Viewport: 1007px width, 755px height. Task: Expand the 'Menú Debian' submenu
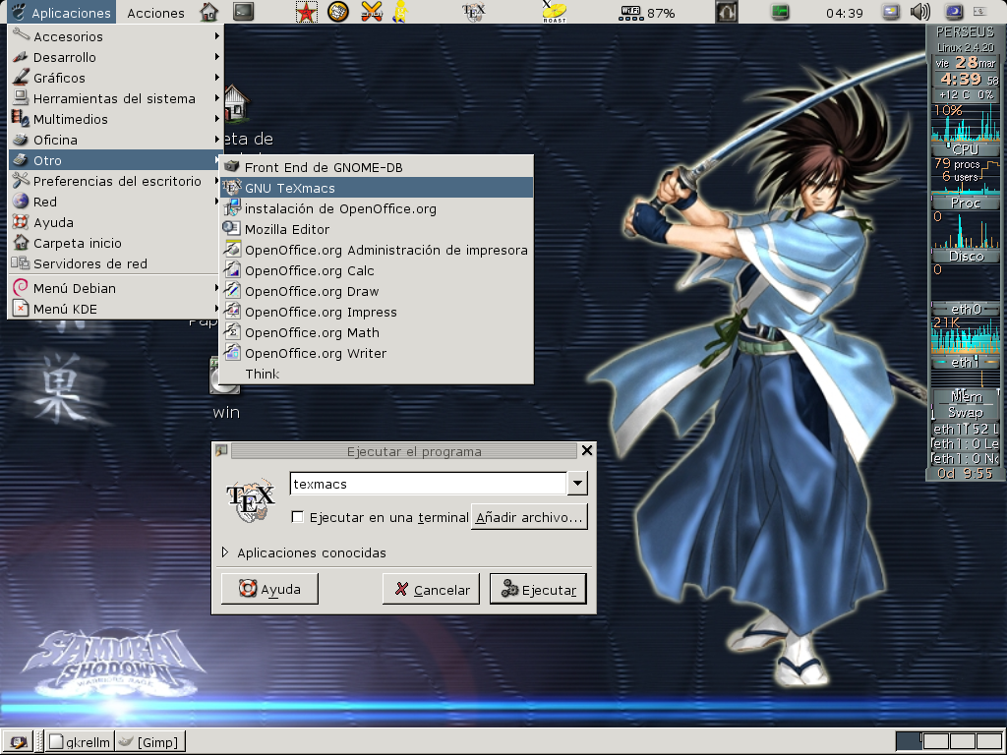point(75,288)
